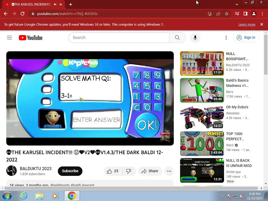
Task: Open the Windows Start menu
Action: point(7,196)
